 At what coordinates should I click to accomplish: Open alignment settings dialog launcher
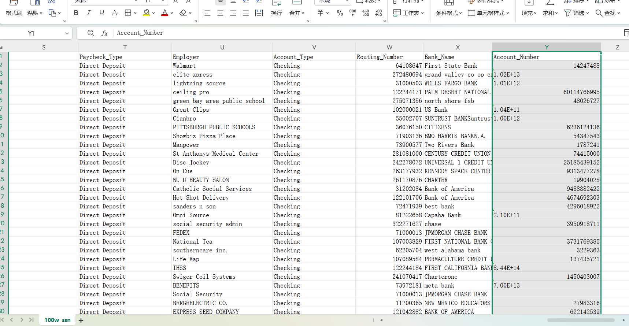point(308,21)
